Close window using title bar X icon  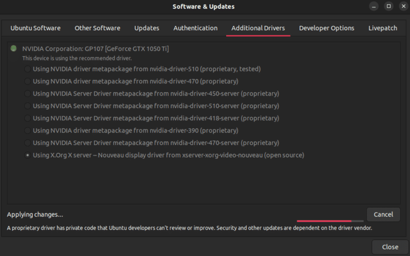click(402, 7)
